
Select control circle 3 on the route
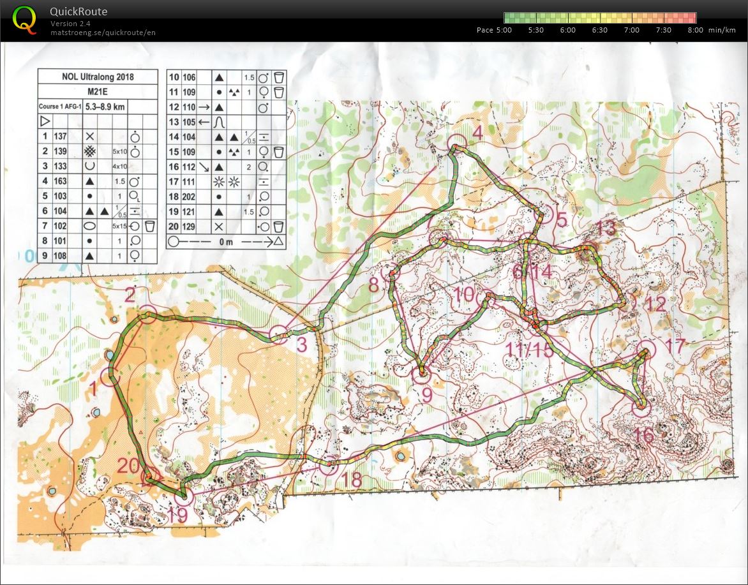coord(279,334)
